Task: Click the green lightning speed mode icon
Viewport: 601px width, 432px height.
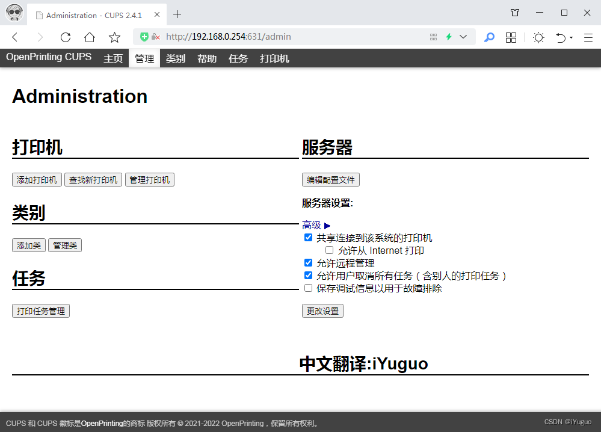Action: (449, 37)
